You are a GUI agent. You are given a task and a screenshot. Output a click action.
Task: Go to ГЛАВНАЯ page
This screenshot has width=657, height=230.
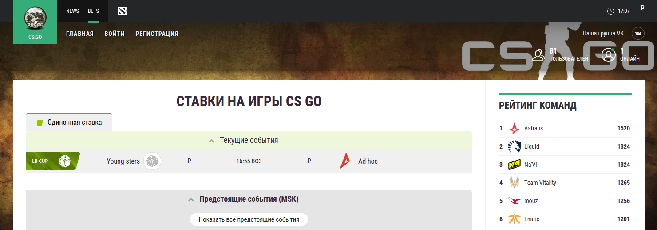coord(80,34)
